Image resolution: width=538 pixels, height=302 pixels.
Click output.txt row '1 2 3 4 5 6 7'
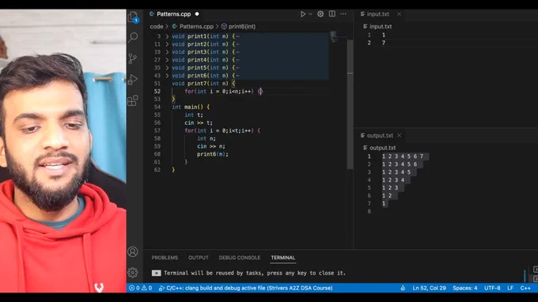click(x=403, y=157)
